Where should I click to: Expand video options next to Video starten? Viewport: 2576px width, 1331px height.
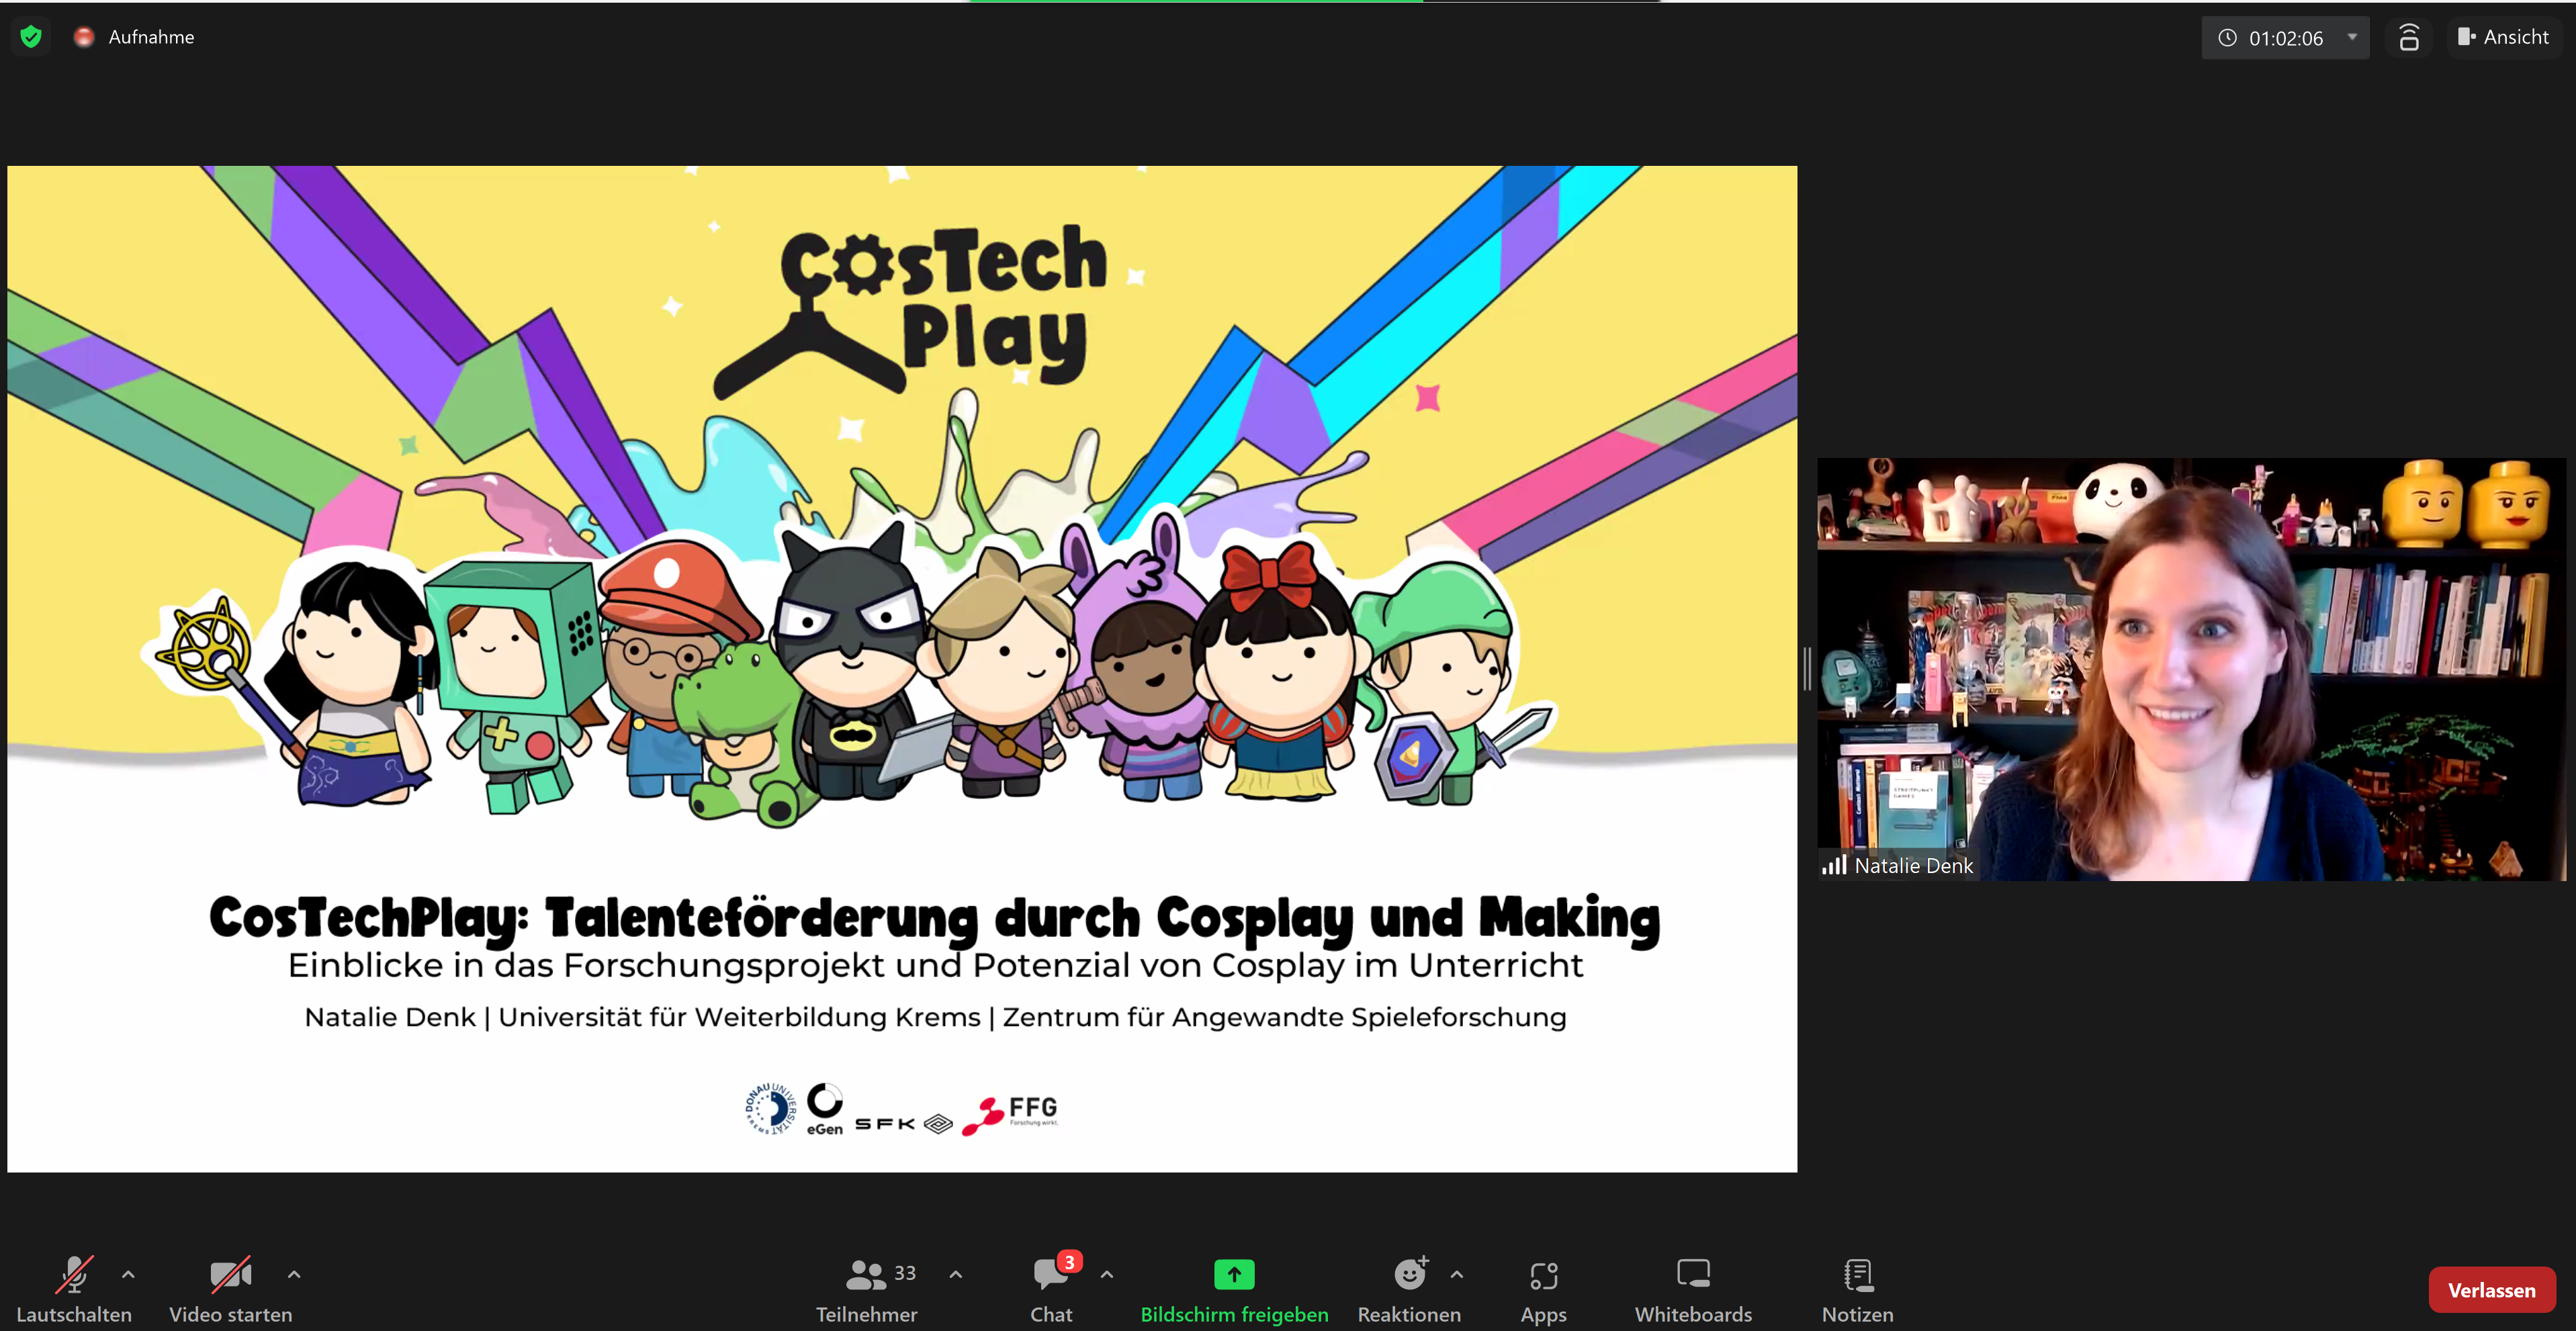[x=294, y=1274]
